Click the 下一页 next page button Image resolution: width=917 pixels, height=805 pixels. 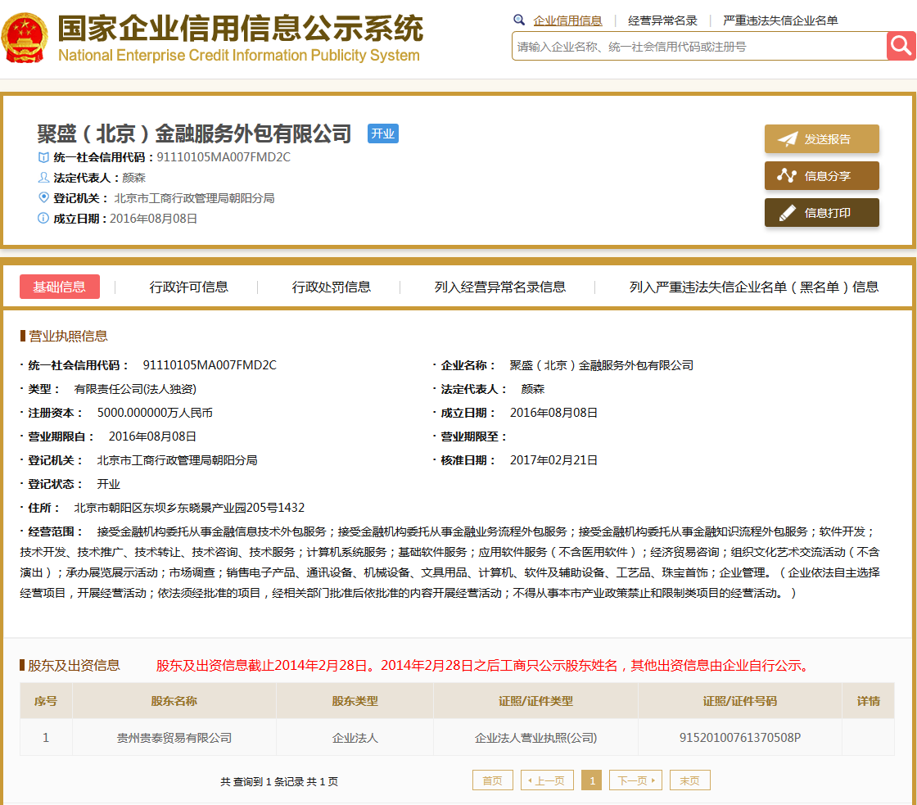[635, 780]
